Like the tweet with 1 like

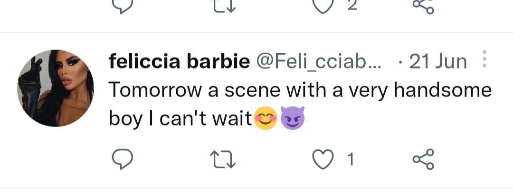pos(323,159)
